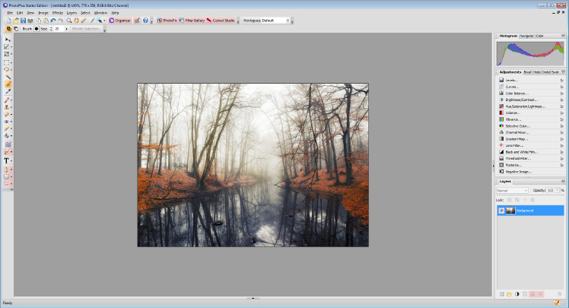Screen dimensions: 569x308
Task: Expand the Curves adjustment arrow
Action: 561,87
